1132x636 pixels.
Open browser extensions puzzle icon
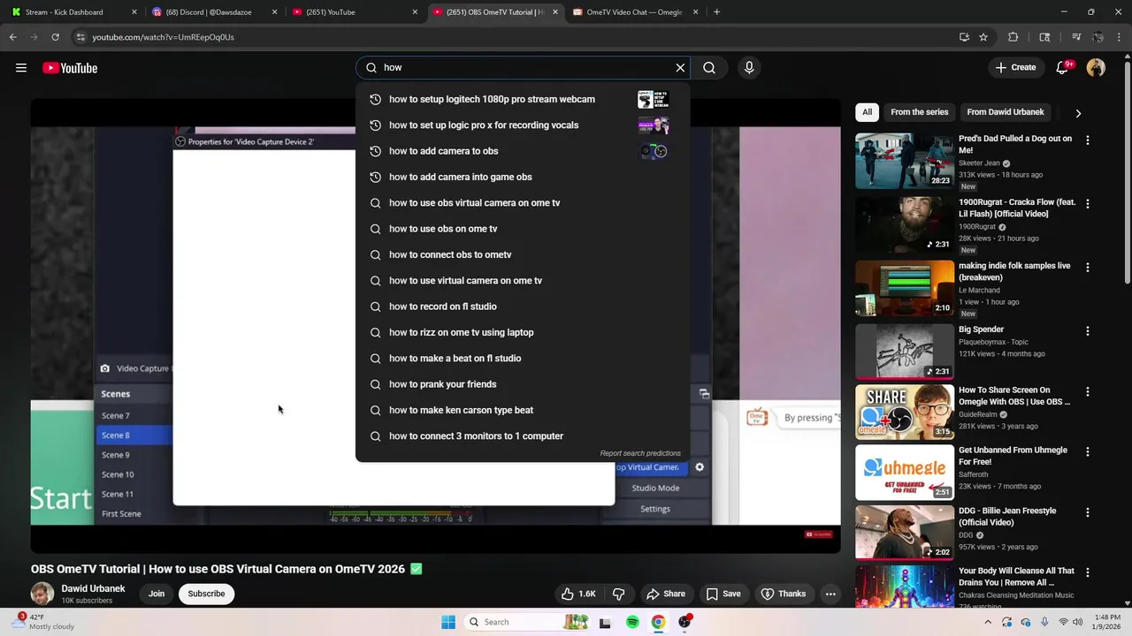1013,37
